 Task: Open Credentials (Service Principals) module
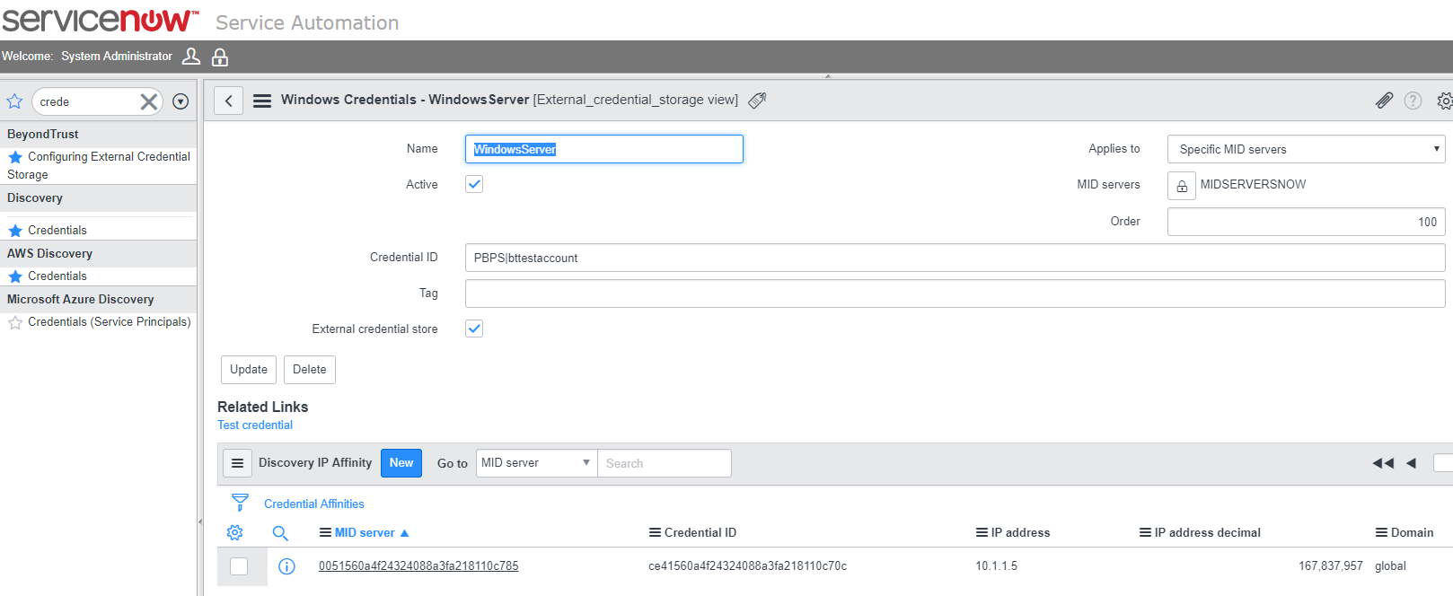pyautogui.click(x=109, y=322)
